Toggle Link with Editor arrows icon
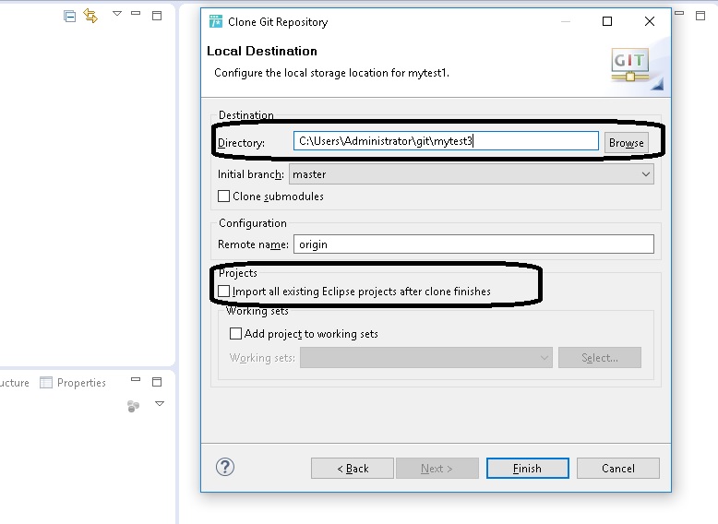Viewport: 718px width, 524px height. tap(90, 16)
